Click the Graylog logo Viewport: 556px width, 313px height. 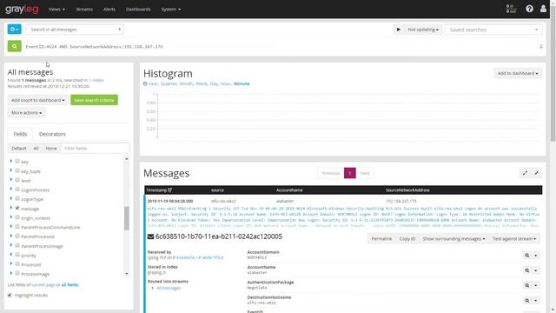coord(22,10)
